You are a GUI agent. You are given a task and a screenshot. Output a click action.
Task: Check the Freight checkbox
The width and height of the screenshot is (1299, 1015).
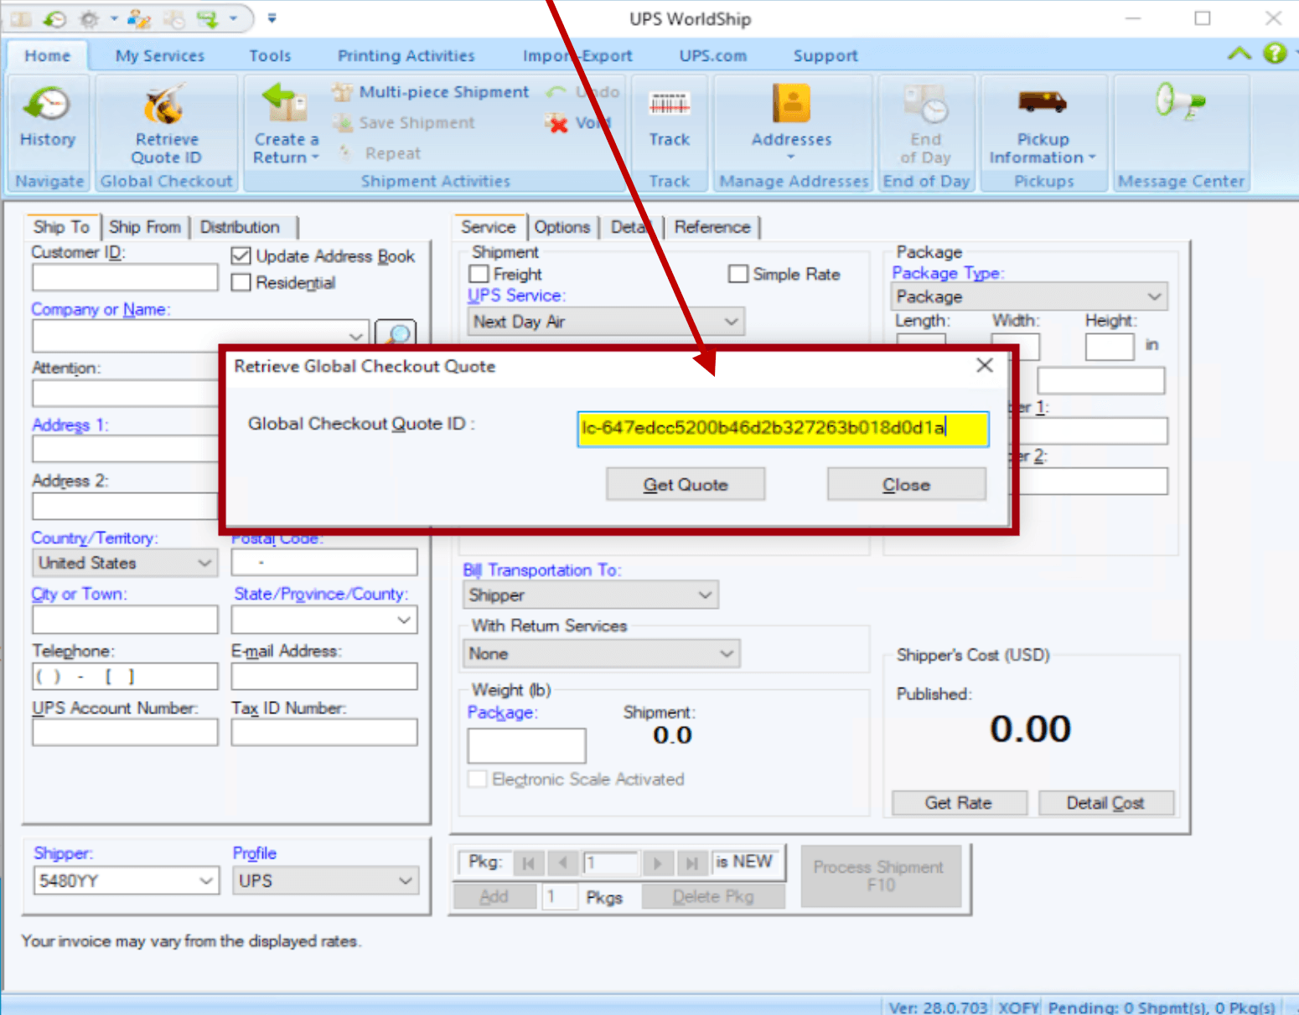[479, 275]
